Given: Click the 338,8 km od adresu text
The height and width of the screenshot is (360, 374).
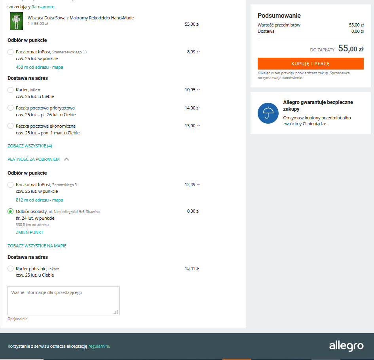Looking at the screenshot, I should pyautogui.click(x=32, y=225).
